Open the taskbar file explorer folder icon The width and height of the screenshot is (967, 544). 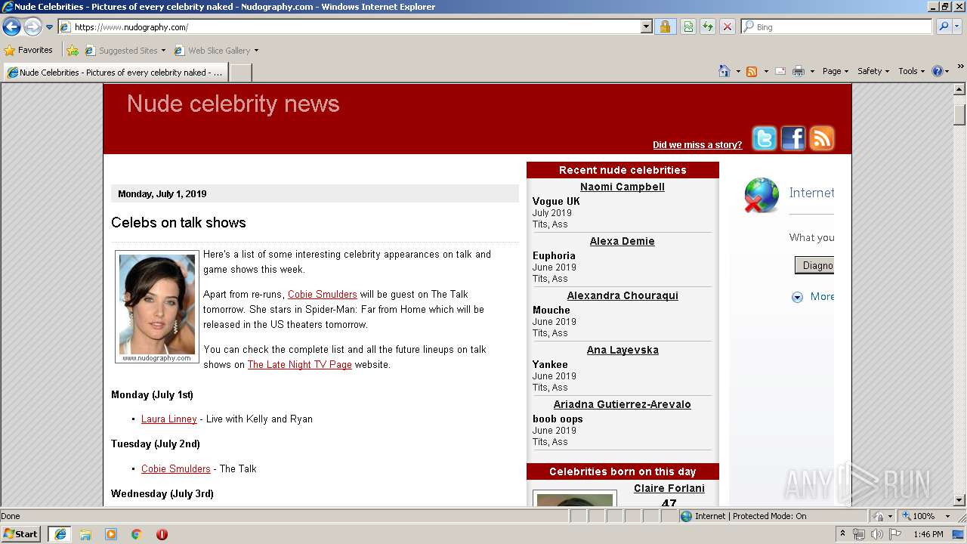pyautogui.click(x=85, y=534)
